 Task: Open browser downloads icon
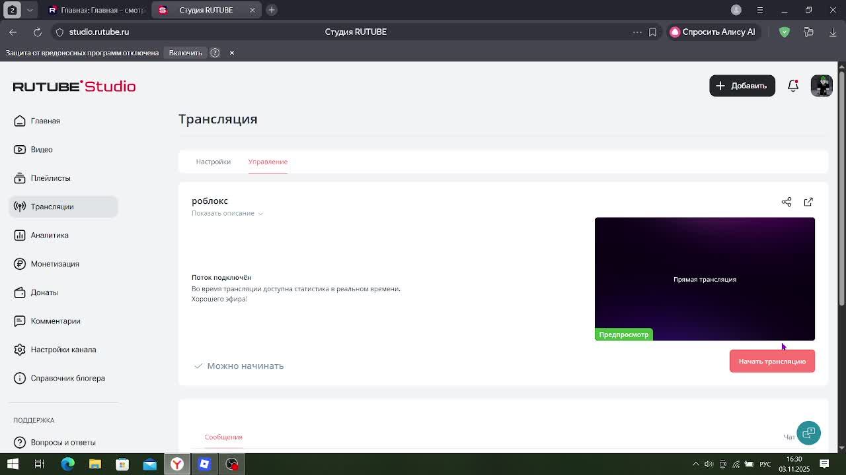click(x=833, y=32)
